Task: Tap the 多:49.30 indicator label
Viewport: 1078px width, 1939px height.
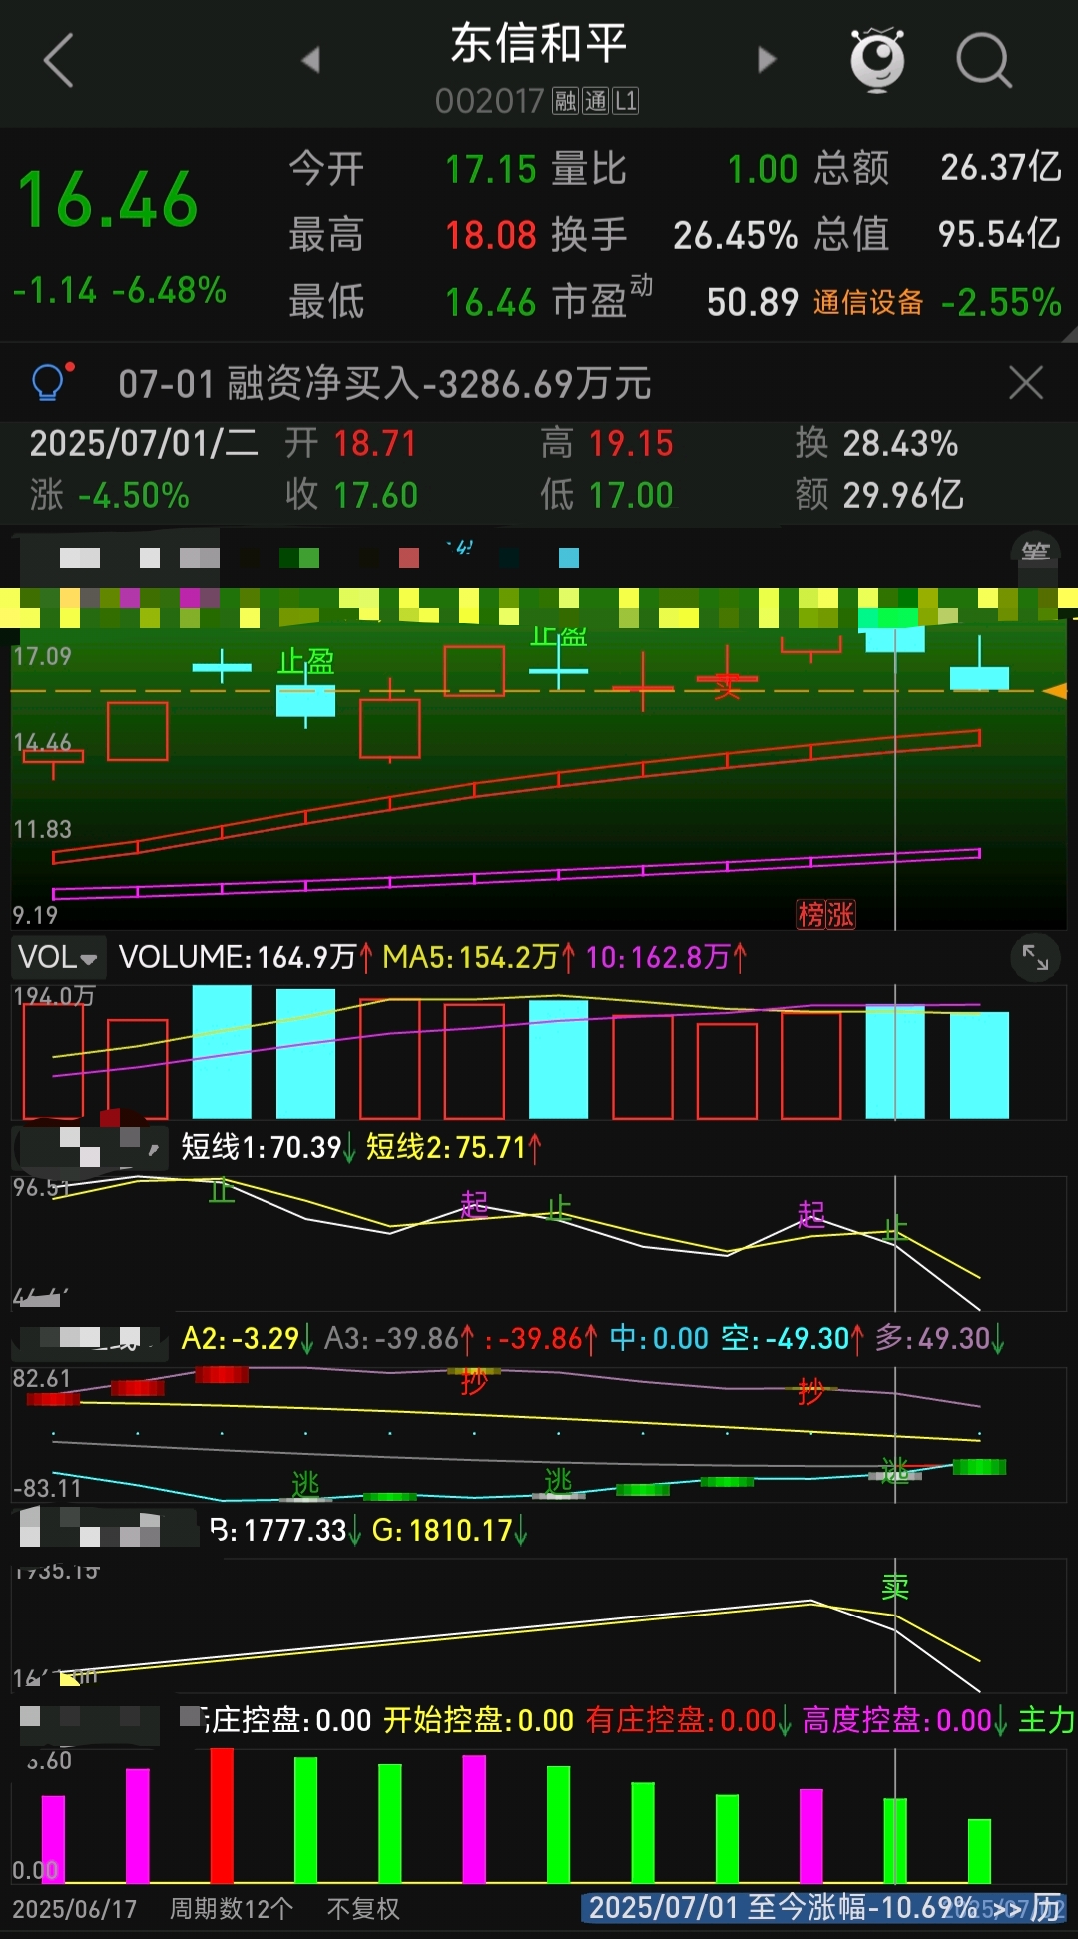Action: pos(940,1338)
